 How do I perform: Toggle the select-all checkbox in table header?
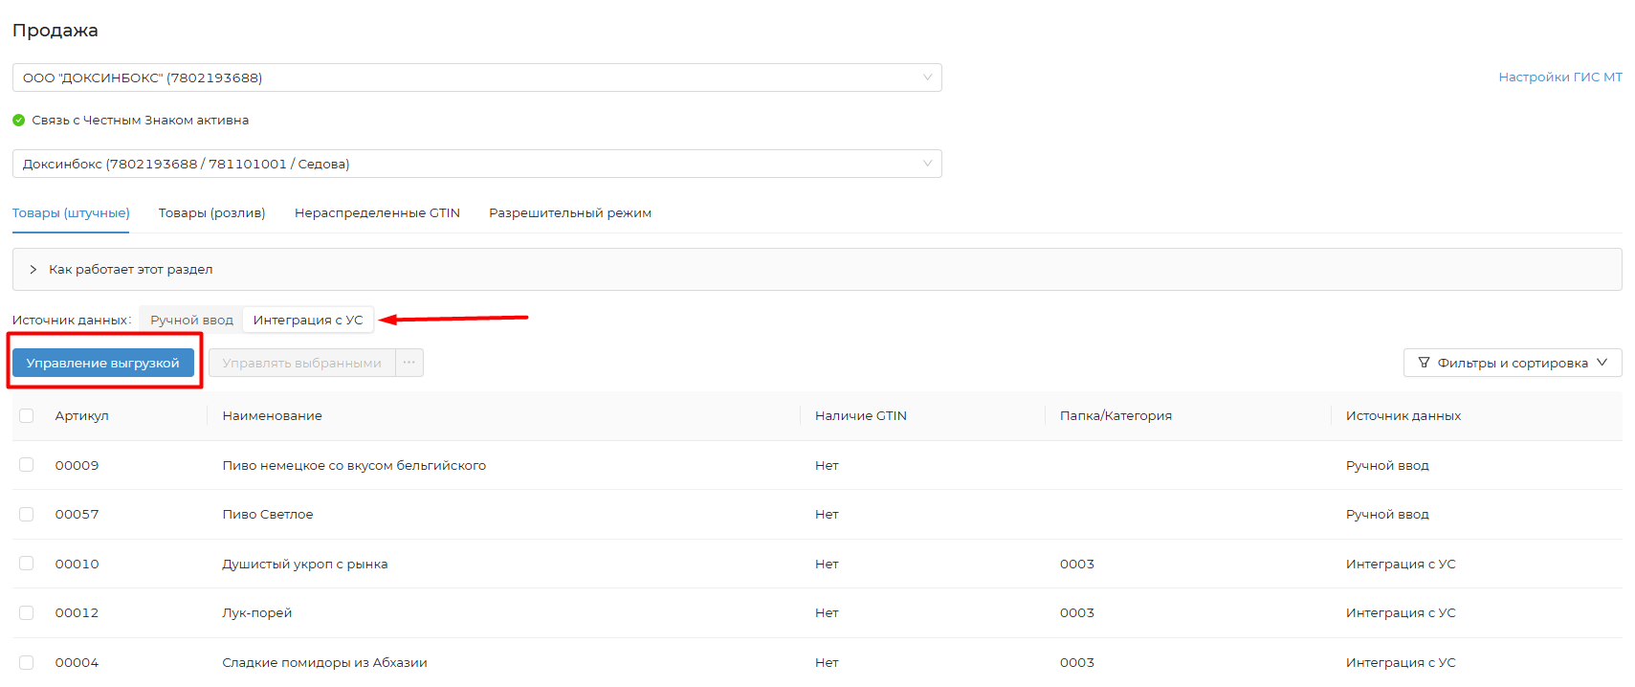[x=27, y=416]
